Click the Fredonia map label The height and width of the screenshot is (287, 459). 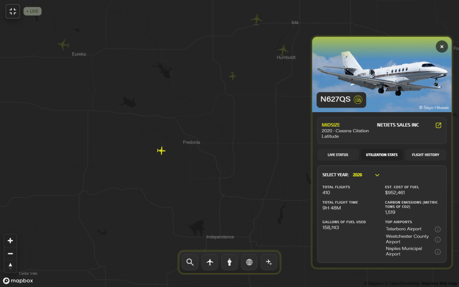(x=191, y=142)
